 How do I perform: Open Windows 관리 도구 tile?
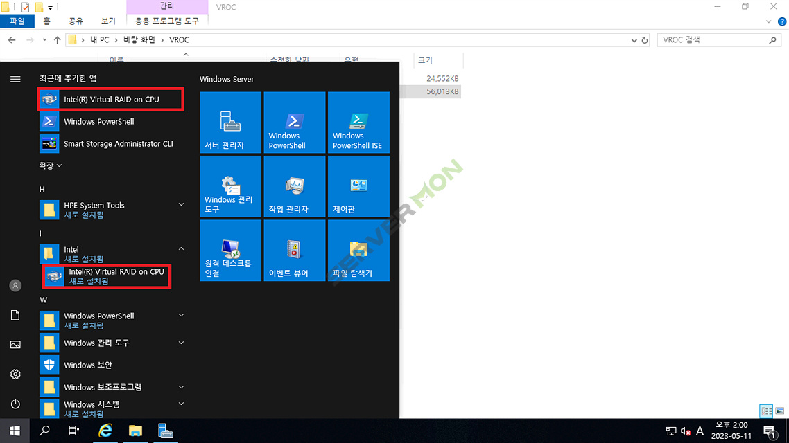pyautogui.click(x=230, y=186)
